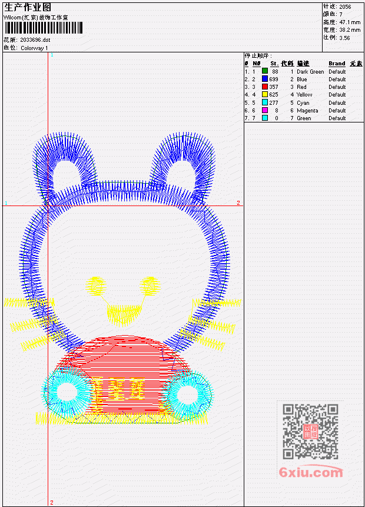
Task: Select the Blue description text
Action: (x=302, y=79)
